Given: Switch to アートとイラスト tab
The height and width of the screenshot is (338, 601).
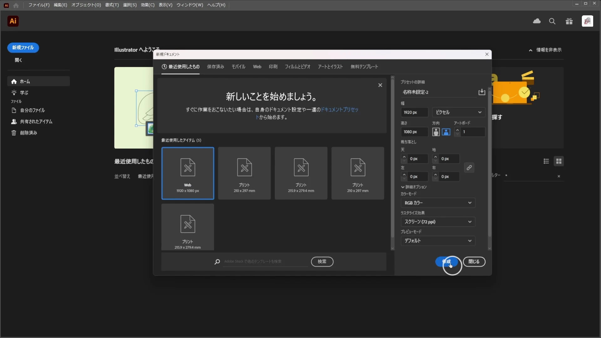Looking at the screenshot, I should click(330, 67).
